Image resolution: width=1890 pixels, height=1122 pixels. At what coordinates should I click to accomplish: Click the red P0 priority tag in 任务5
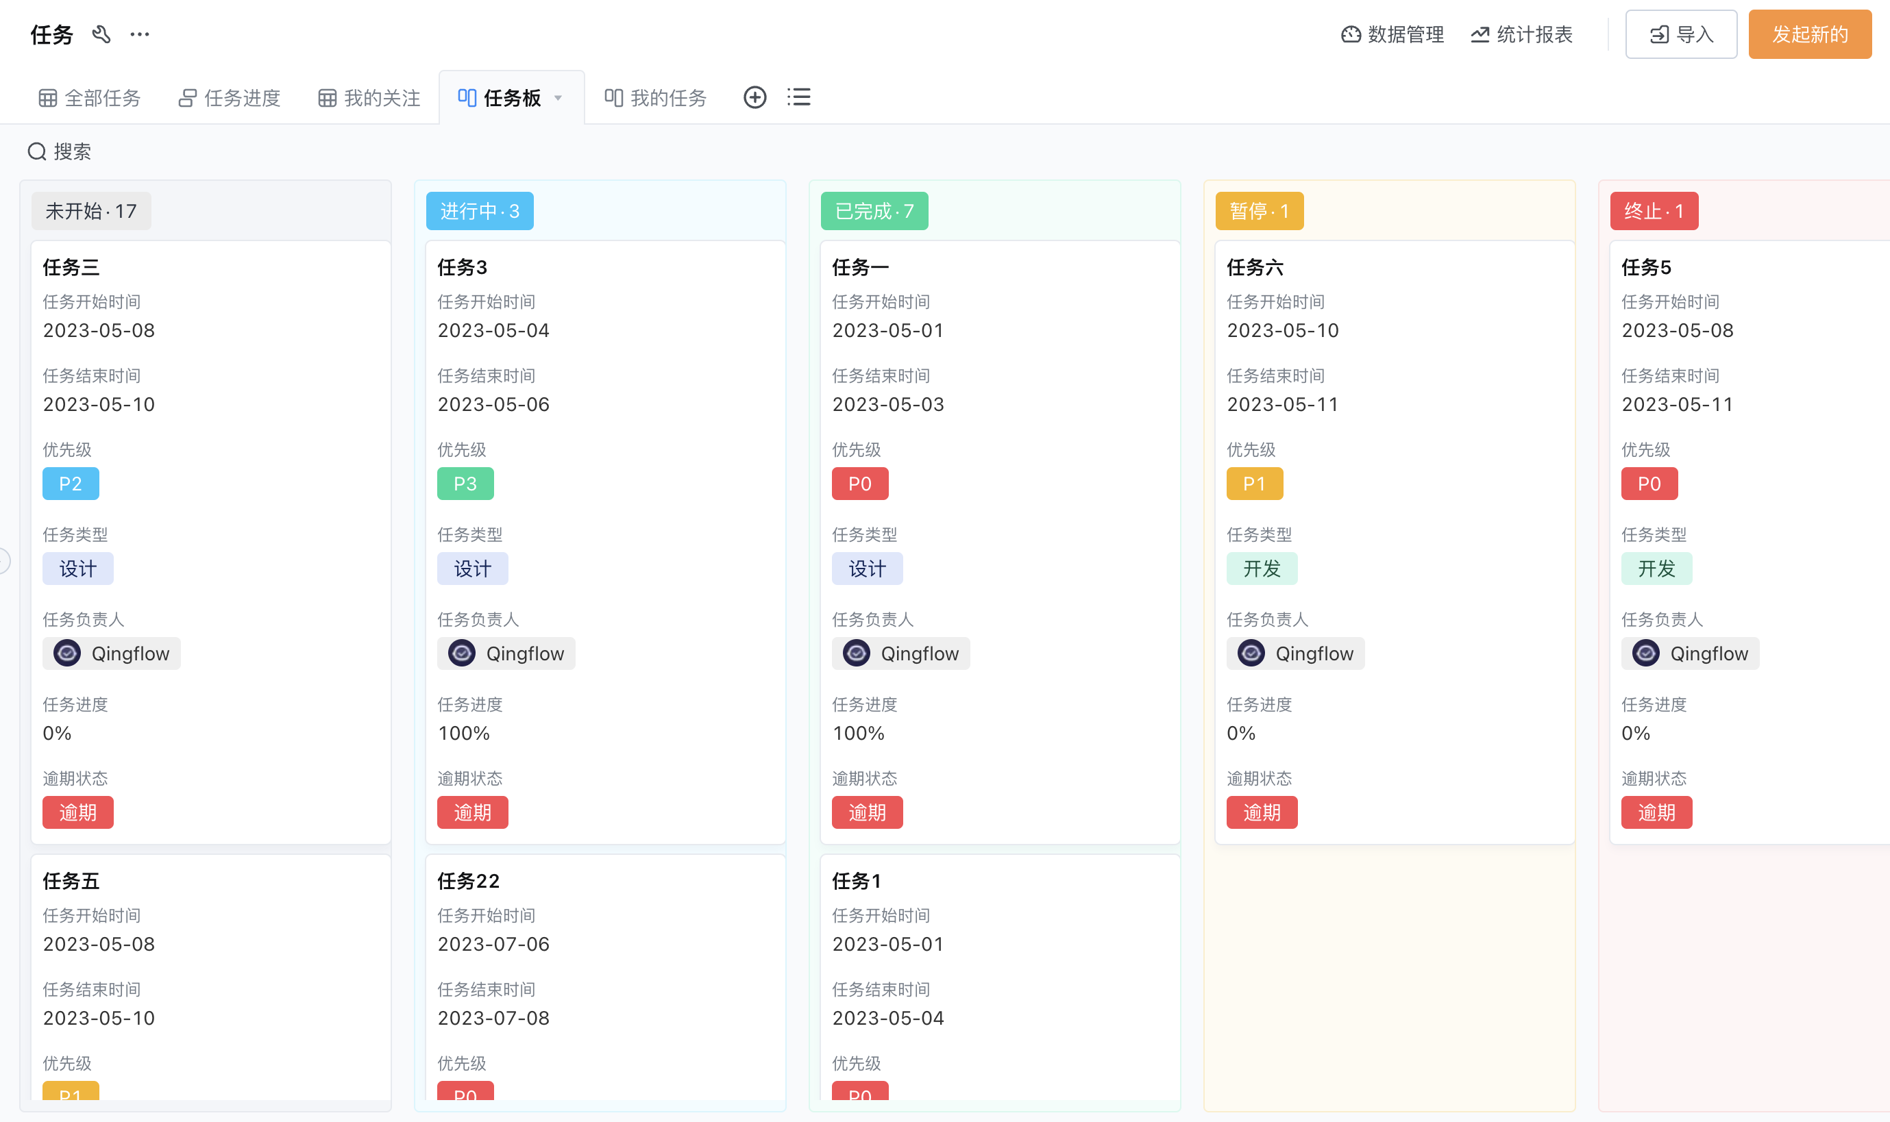[1649, 484]
